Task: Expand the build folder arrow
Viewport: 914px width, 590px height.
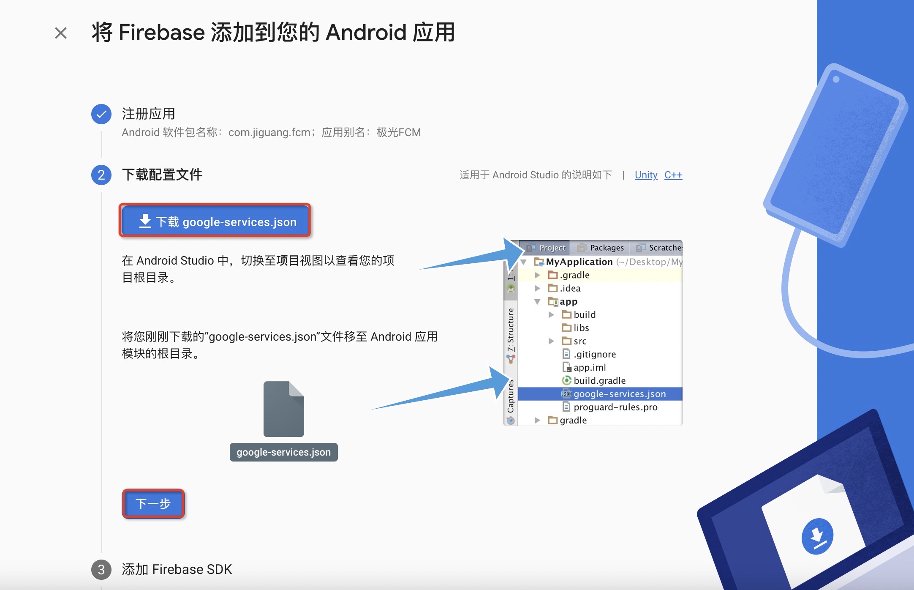Action: coord(551,315)
